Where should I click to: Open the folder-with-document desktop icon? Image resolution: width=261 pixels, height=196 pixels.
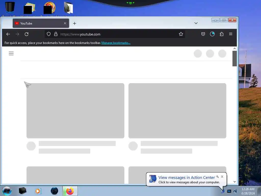pos(69,7)
